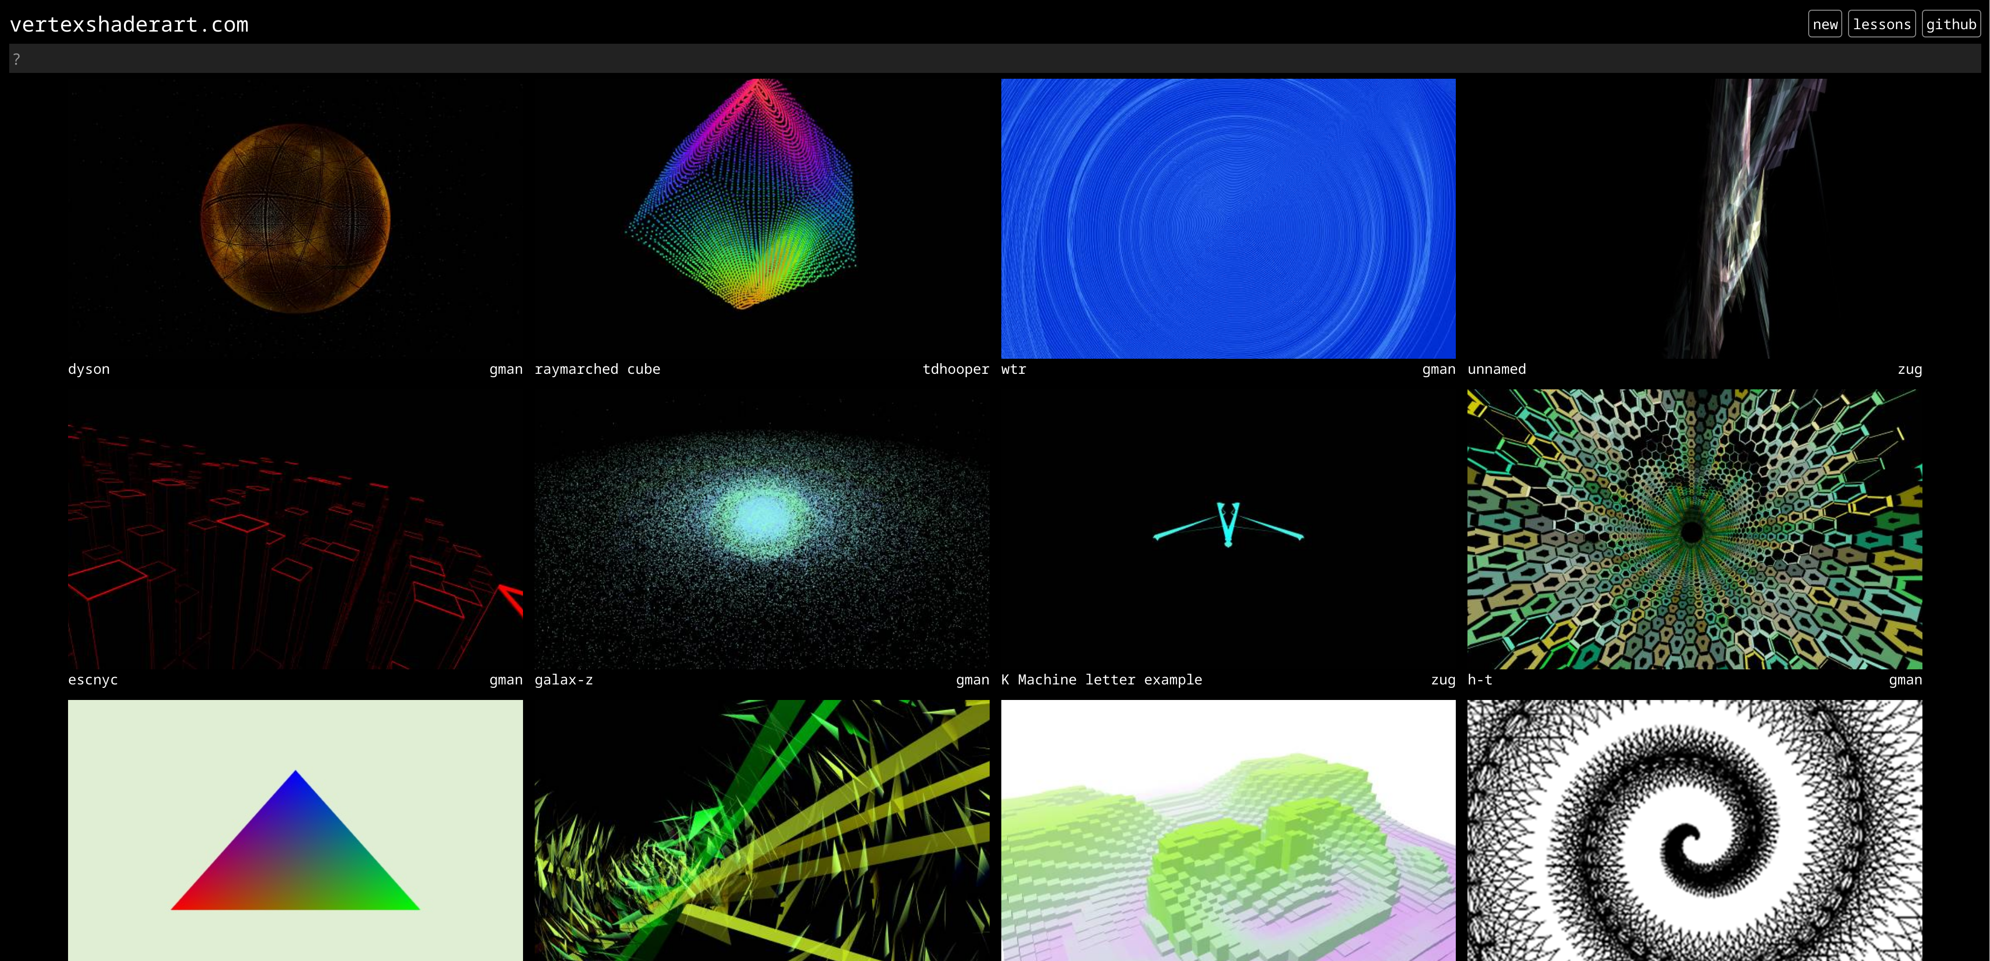1990x961 pixels.
Task: Click the dyson title link
Action: (89, 369)
